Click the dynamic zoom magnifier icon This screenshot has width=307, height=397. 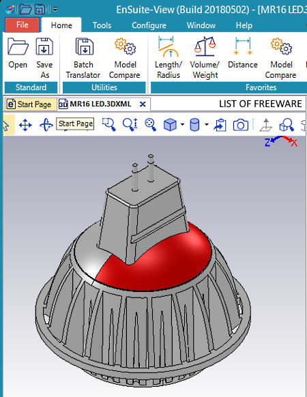130,125
